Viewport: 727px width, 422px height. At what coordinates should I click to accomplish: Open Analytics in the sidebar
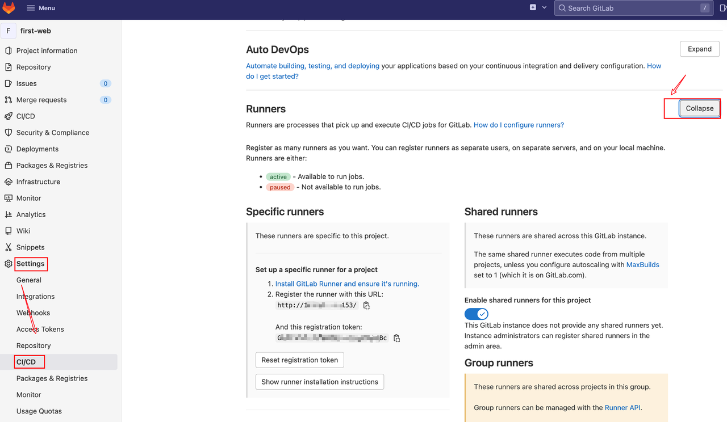[x=31, y=215]
